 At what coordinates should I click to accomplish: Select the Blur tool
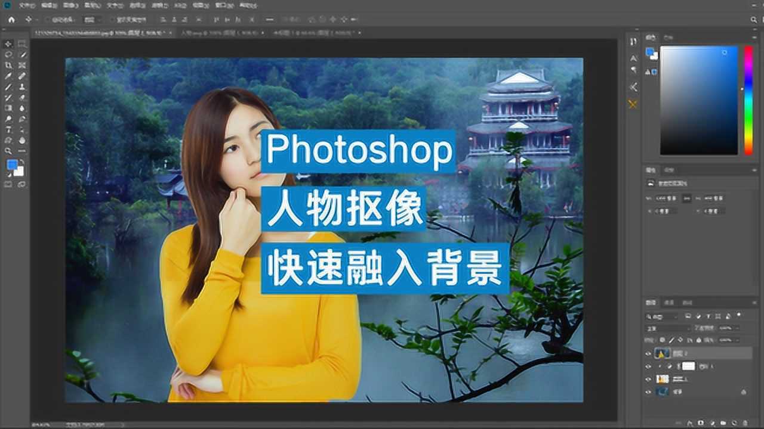tap(22, 108)
